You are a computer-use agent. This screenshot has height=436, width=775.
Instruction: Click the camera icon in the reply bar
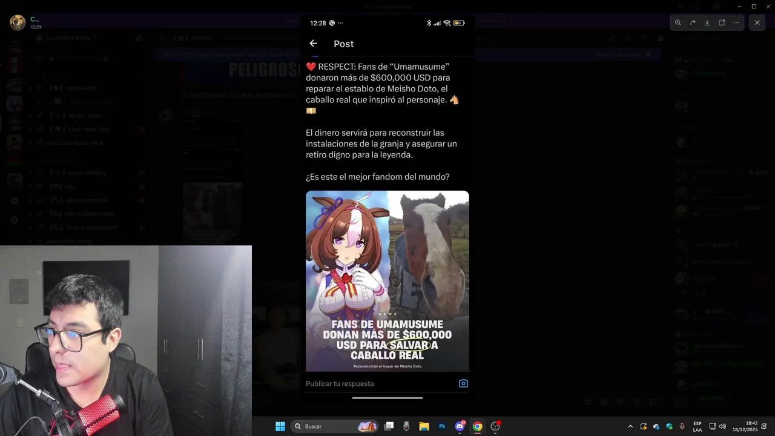pyautogui.click(x=463, y=383)
